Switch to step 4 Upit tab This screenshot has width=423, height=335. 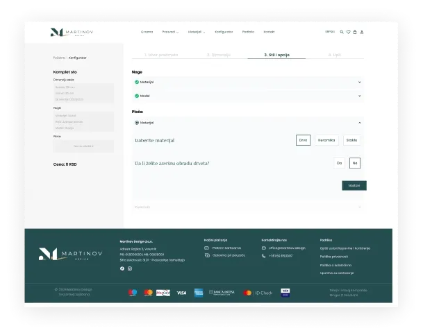335,55
